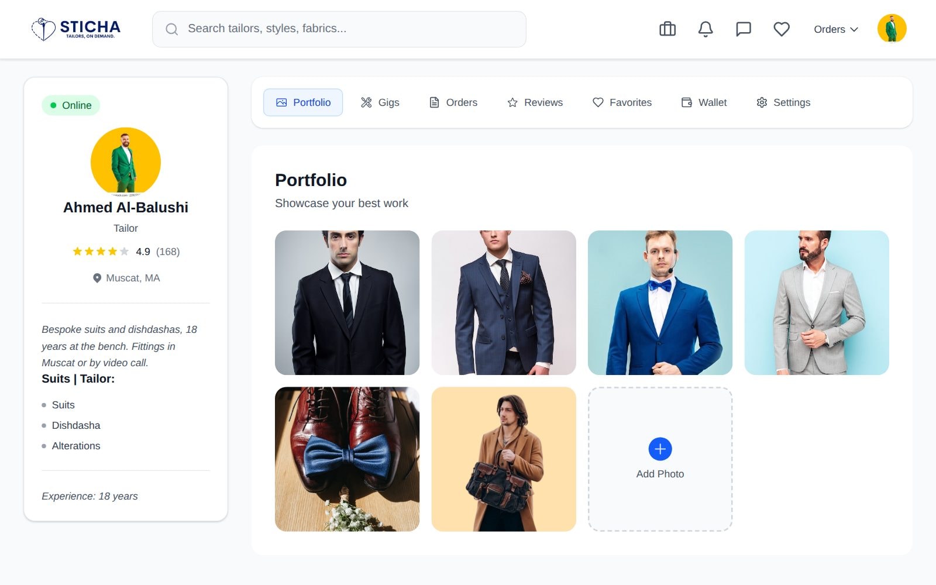This screenshot has height=585, width=936.
Task: Open navy three-piece suit photo
Action: [x=504, y=302]
